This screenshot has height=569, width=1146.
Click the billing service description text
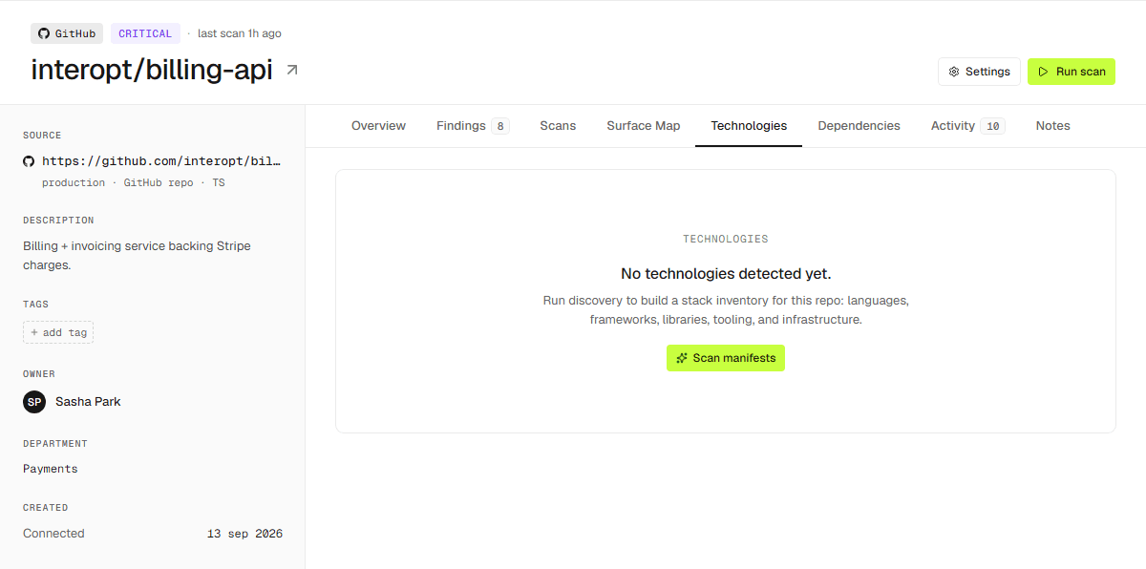pos(138,256)
